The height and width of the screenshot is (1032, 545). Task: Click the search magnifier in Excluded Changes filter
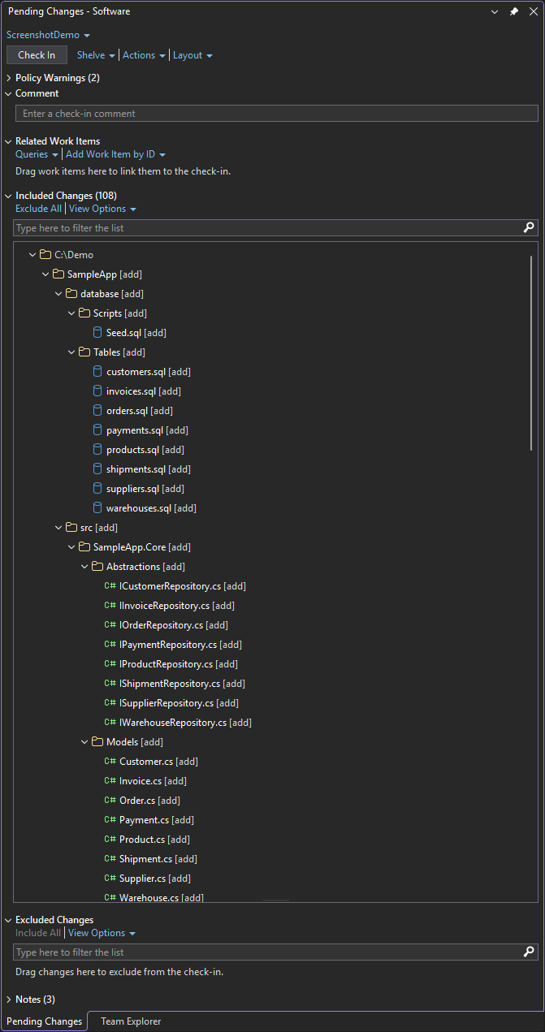pyautogui.click(x=529, y=952)
